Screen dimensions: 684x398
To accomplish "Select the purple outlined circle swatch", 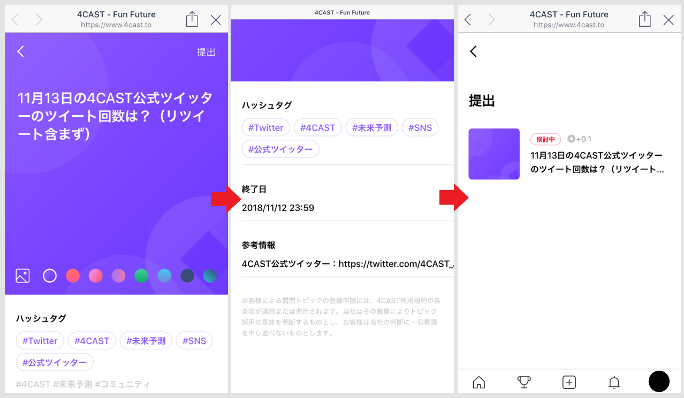I will (50, 276).
